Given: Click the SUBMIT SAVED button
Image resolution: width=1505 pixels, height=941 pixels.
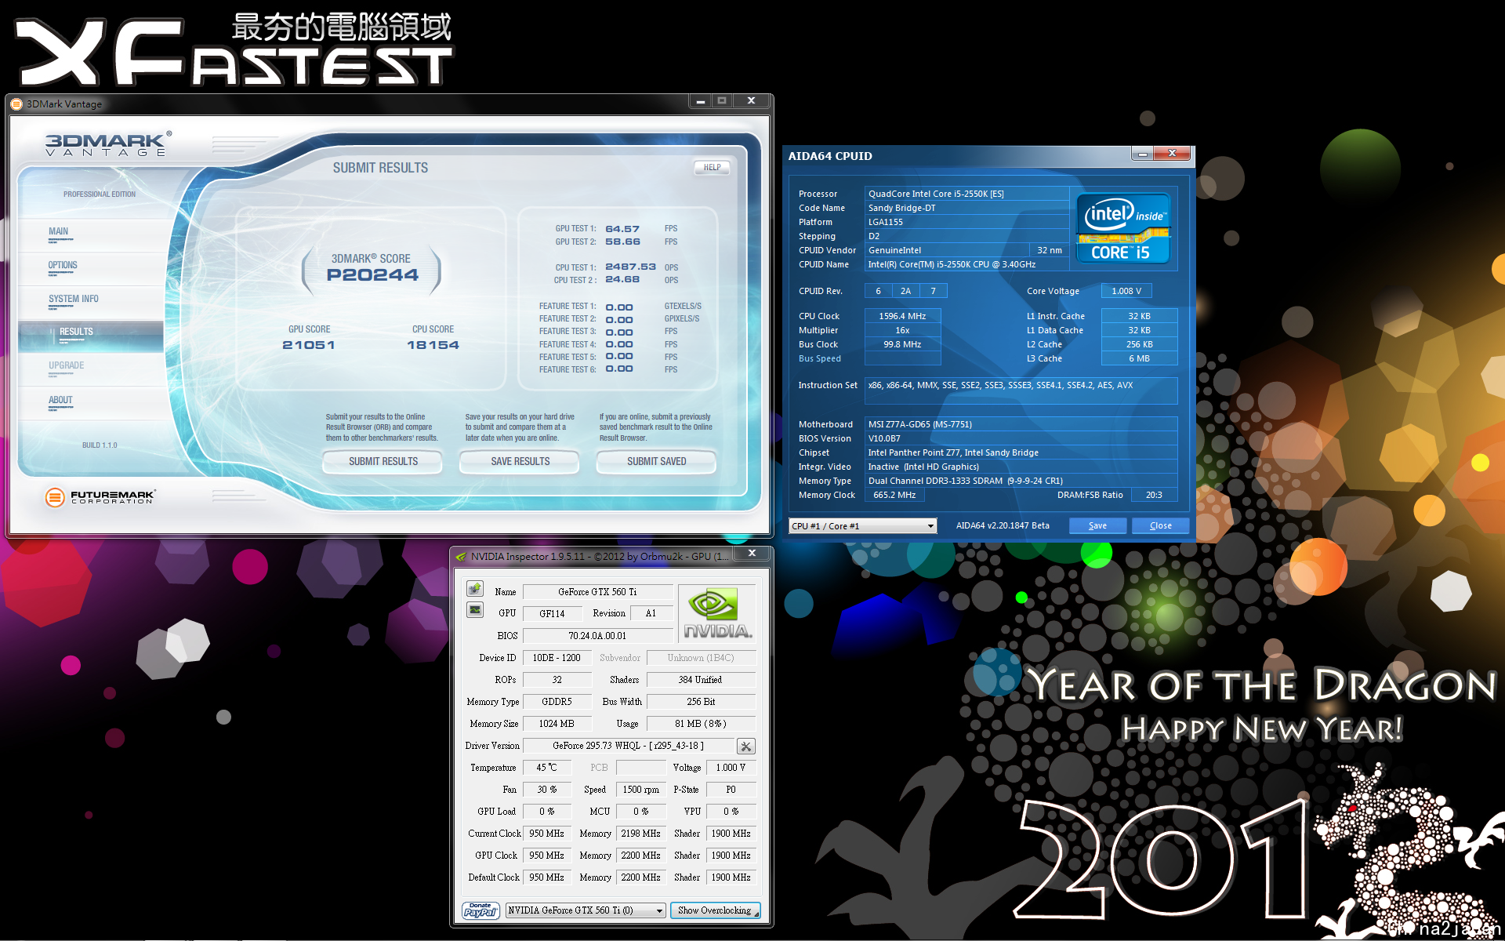Looking at the screenshot, I should pos(656,461).
